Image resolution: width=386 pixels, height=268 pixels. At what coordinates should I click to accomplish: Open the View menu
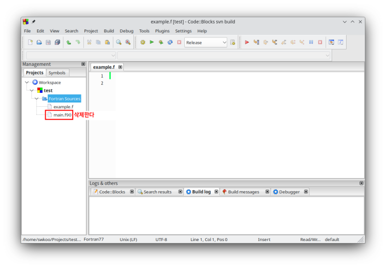tap(54, 31)
